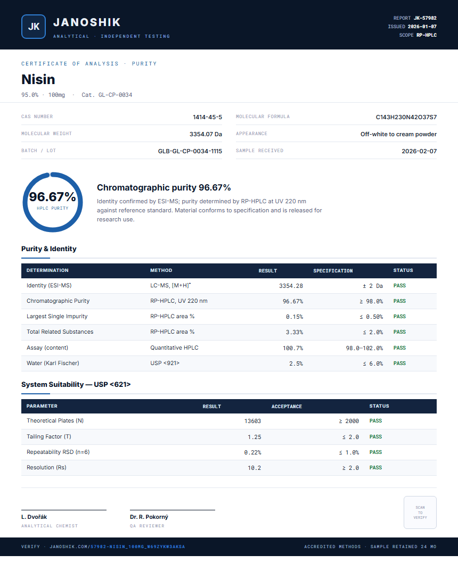Select the Repeatability RSD (n=6) row label

point(58,452)
